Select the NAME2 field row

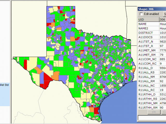point(148,28)
